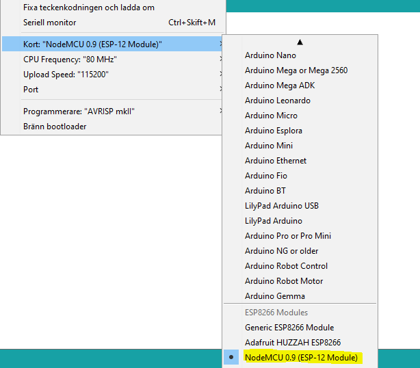Expand the CPU Frequency submenu
The height and width of the screenshot is (368, 420).
(x=112, y=60)
